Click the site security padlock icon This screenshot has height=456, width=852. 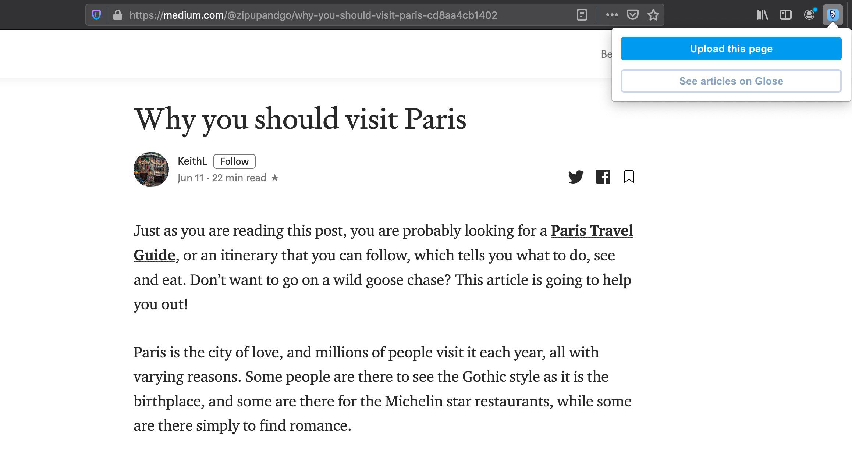tap(118, 15)
